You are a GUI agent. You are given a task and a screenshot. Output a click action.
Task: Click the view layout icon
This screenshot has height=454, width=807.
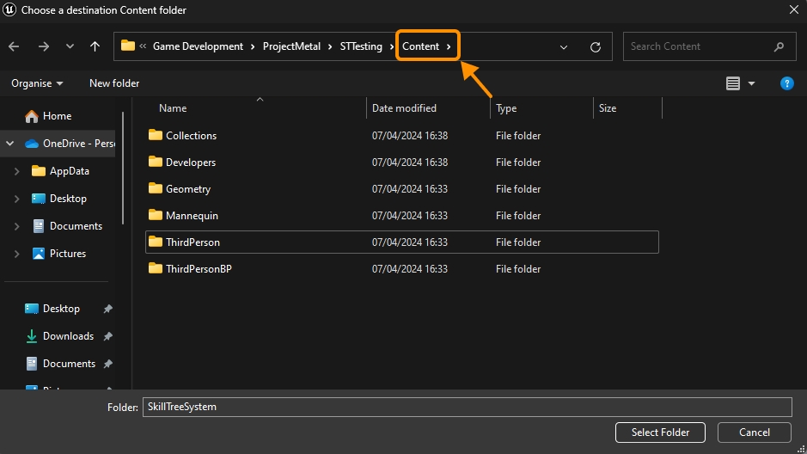(733, 83)
